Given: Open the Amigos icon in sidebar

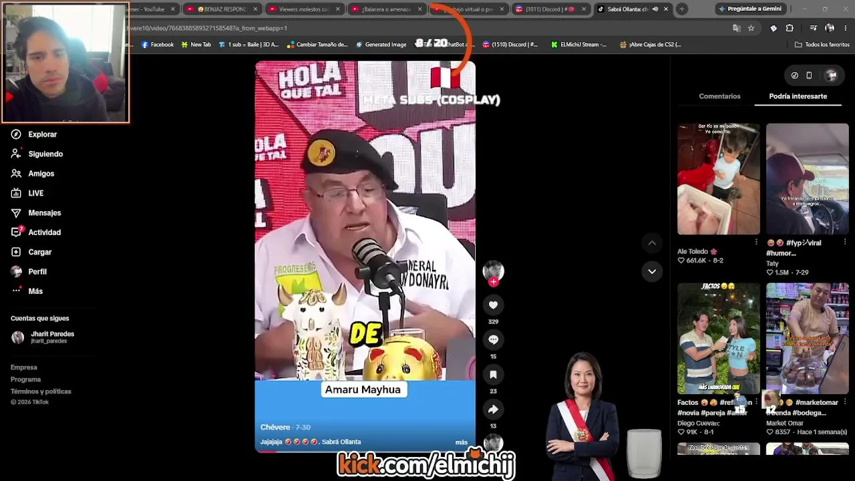Looking at the screenshot, I should coord(16,174).
